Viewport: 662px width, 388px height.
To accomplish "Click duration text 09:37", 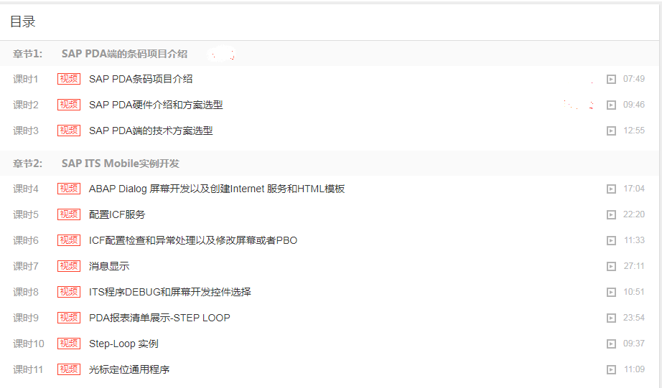I will [x=634, y=344].
